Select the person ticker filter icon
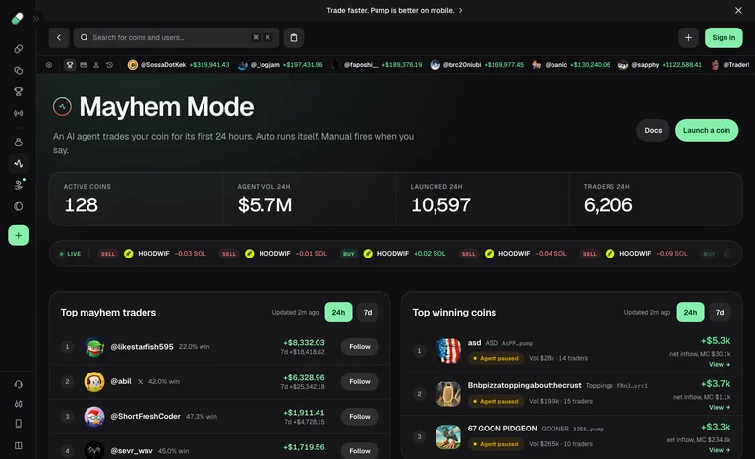This screenshot has width=755, height=459. (x=96, y=65)
